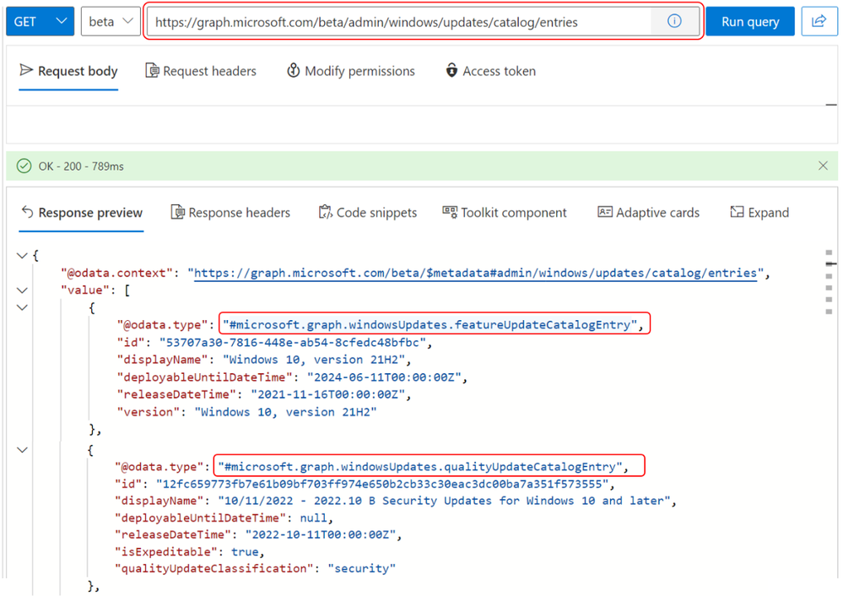The width and height of the screenshot is (843, 602).
Task: Collapse the root JSON object chevron
Action: tap(22, 256)
